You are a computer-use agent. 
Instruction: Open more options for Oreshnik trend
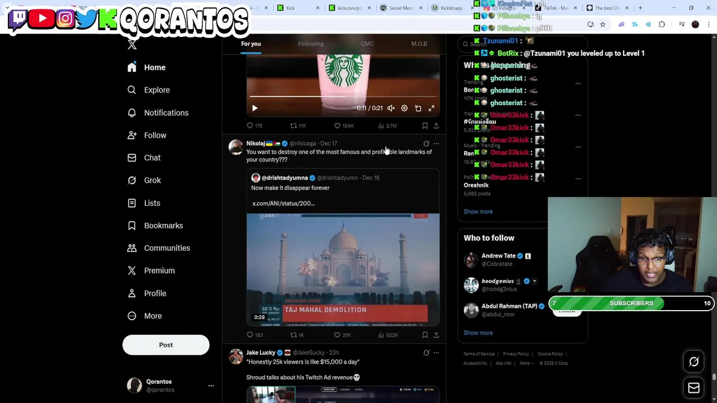pyautogui.click(x=578, y=179)
